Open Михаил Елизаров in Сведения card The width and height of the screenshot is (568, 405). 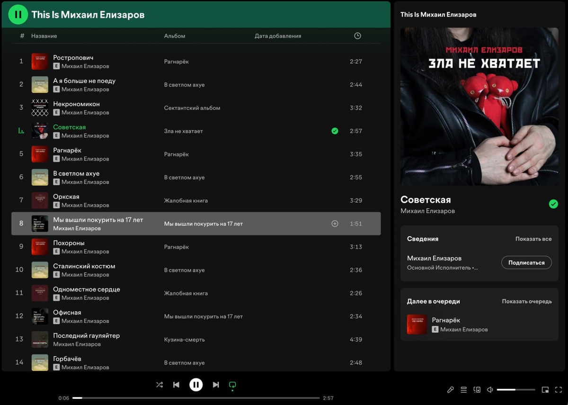[434, 258]
